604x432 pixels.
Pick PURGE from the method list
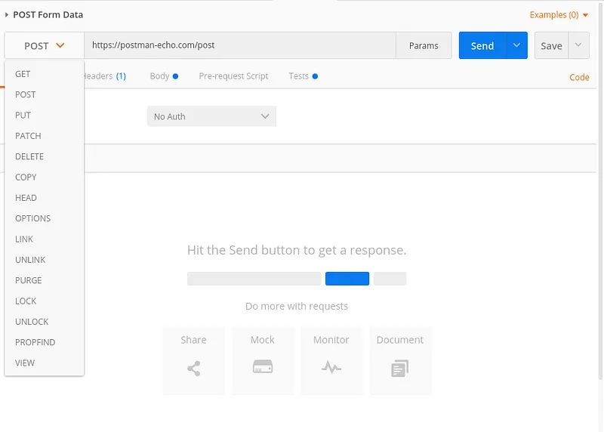[45, 280]
